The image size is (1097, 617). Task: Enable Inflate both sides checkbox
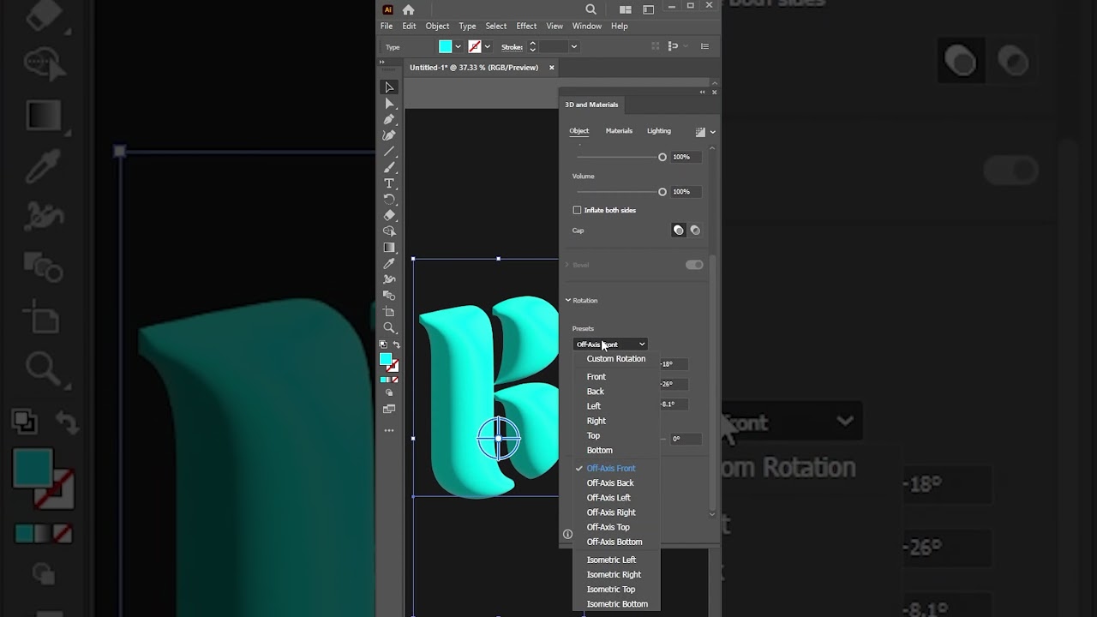coord(577,210)
